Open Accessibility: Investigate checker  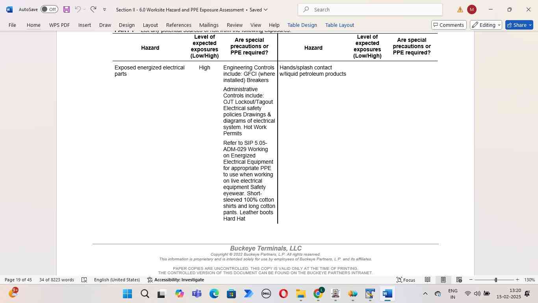click(x=176, y=280)
